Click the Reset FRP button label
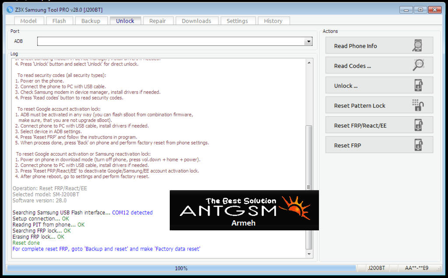This screenshot has width=448, height=278. point(347,146)
